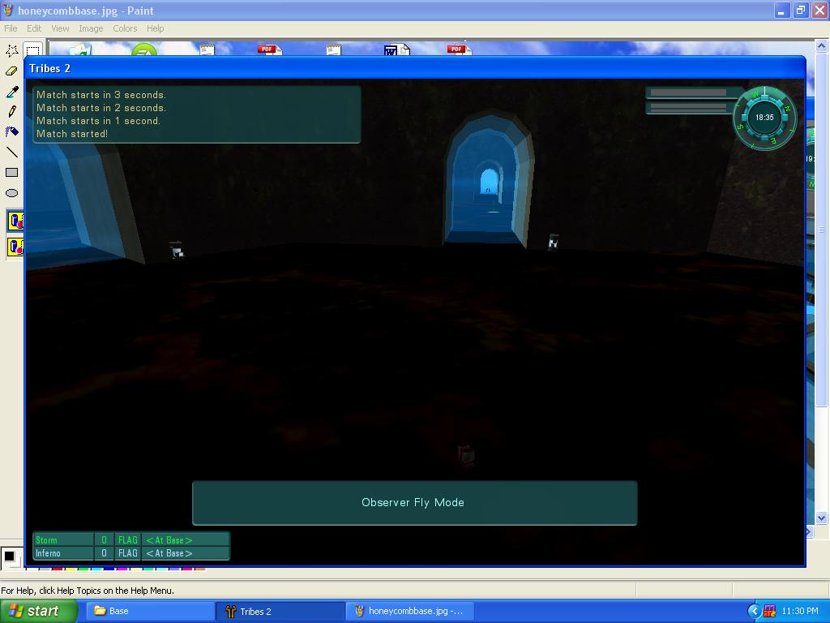Click the Inferno team score of 0
Screen dimensions: 830x623
pyautogui.click(x=104, y=553)
